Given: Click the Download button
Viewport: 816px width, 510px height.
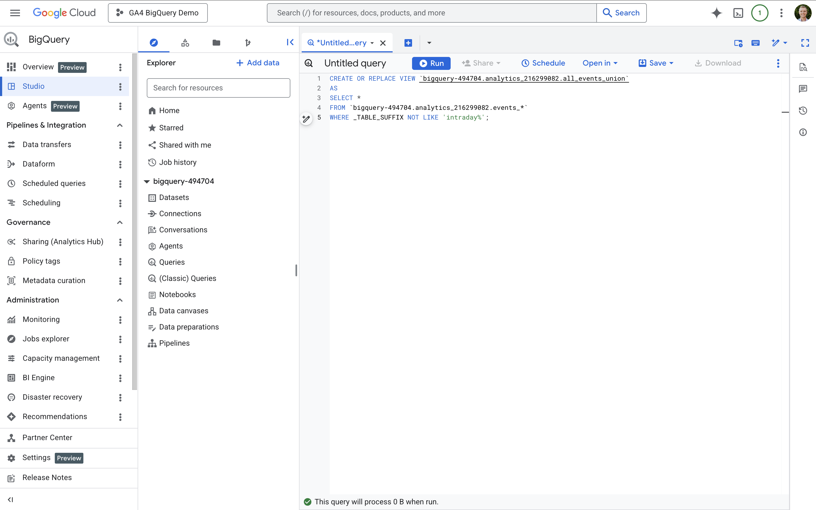Looking at the screenshot, I should tap(718, 63).
